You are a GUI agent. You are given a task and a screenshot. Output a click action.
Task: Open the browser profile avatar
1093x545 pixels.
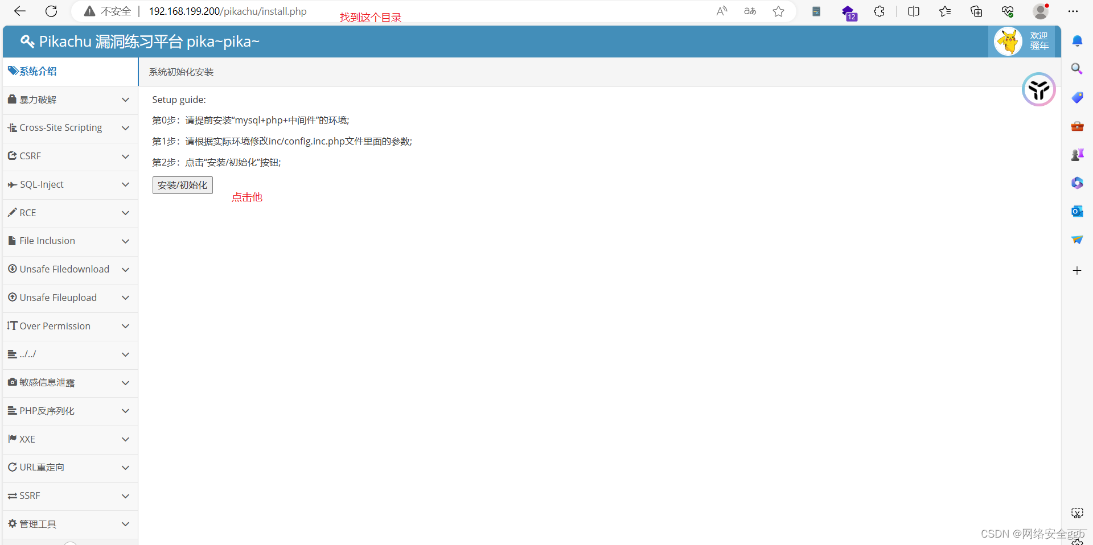tap(1041, 11)
